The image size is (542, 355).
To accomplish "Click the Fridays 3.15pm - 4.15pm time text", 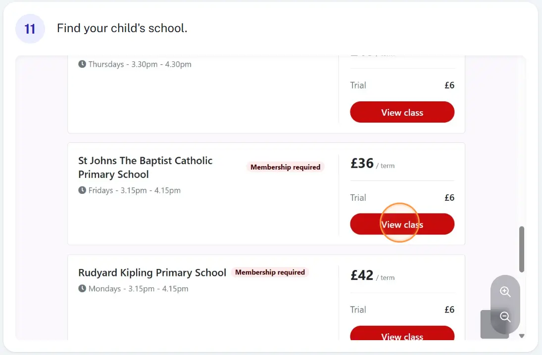I will 135,190.
